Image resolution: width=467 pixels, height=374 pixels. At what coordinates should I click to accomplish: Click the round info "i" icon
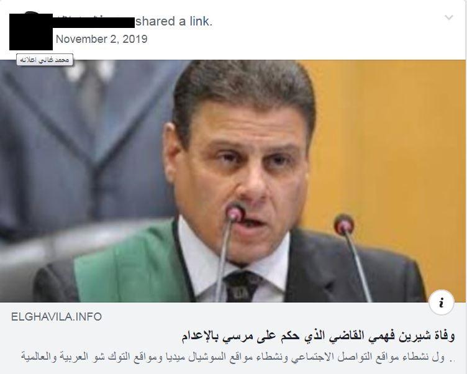click(442, 303)
